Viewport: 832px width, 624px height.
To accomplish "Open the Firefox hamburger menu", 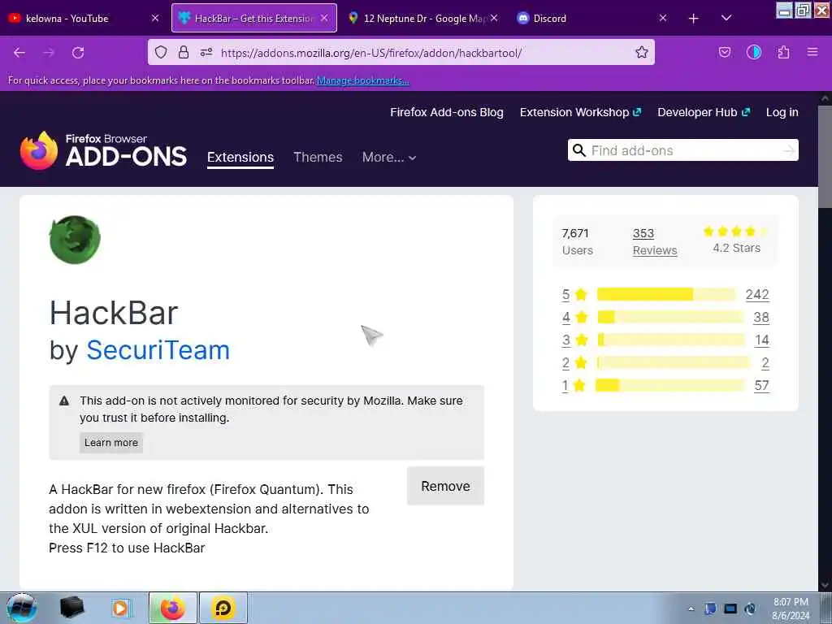I will pos(812,52).
